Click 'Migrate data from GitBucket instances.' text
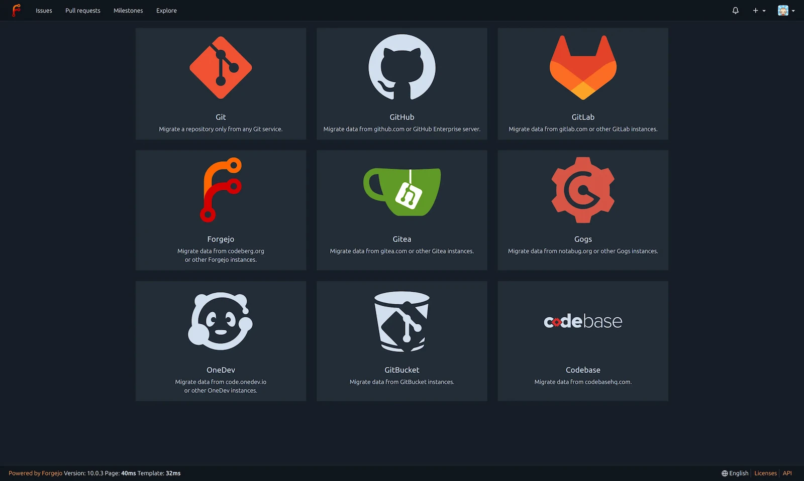 click(x=402, y=382)
